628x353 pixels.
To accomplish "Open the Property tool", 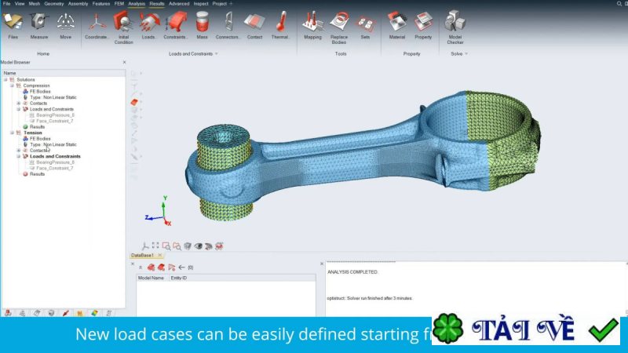I will click(423, 26).
